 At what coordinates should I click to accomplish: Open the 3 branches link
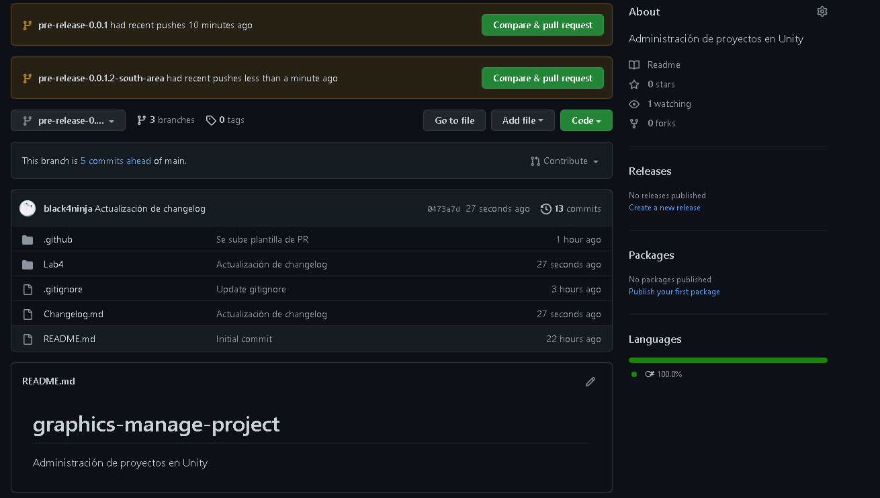[166, 120]
